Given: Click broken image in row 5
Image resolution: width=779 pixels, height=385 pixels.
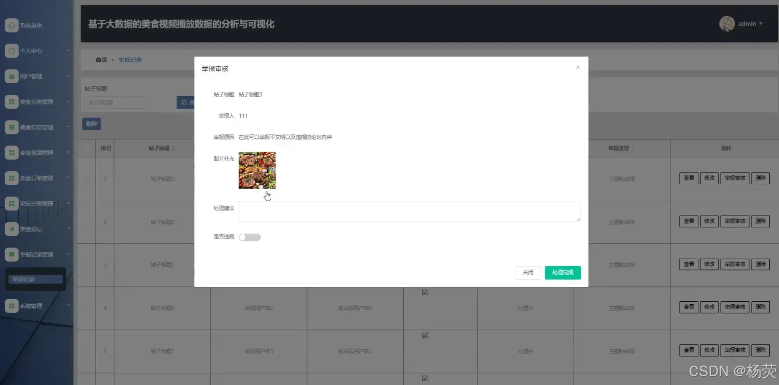Looking at the screenshot, I should (x=426, y=335).
